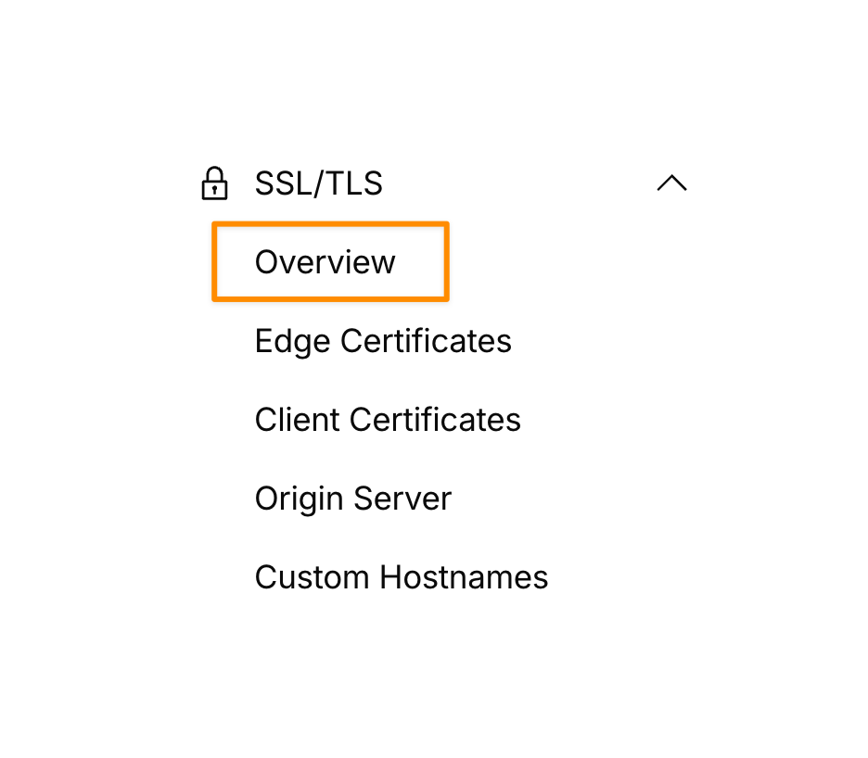
Task: Click the SSL/TLS padlock icon
Action: (214, 183)
